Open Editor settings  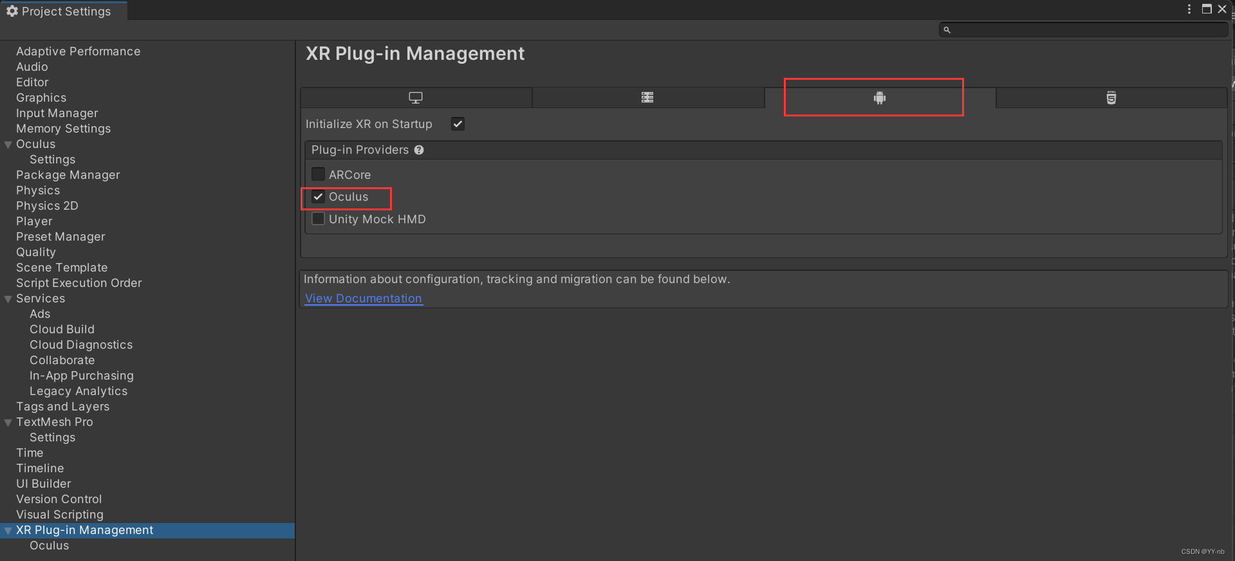click(x=32, y=82)
